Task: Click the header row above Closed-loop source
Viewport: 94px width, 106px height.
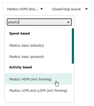Action: (70, 1)
